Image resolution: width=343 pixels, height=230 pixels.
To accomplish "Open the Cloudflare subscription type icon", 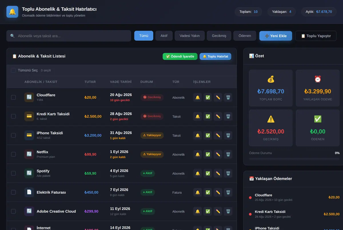I will (29, 97).
